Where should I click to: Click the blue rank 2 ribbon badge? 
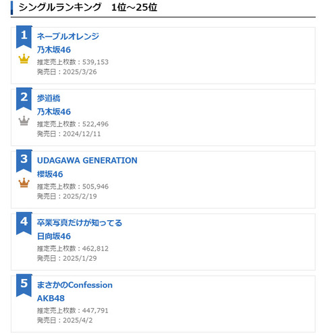pos(24,99)
